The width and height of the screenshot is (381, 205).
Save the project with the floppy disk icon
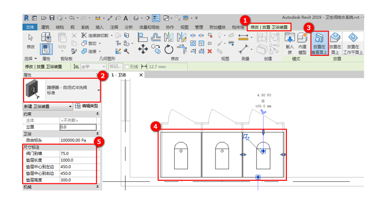click(52, 18)
